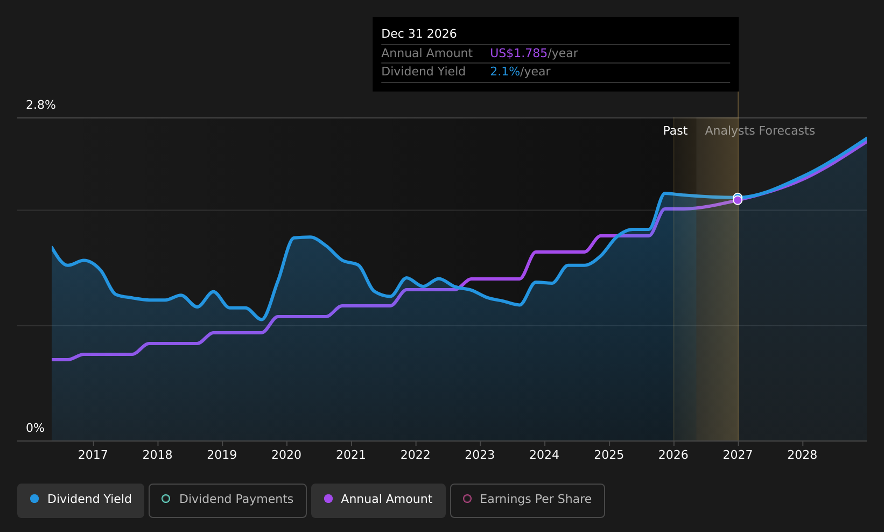
Task: Click the tooltip Annual Amount label
Action: [427, 53]
